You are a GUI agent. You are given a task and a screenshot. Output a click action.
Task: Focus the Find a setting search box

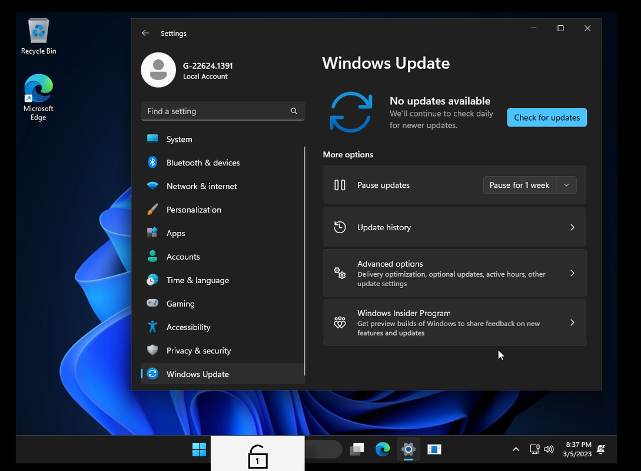point(223,111)
